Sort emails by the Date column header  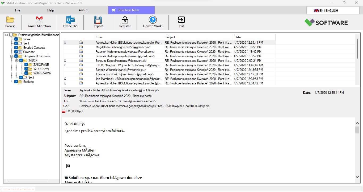click(x=254, y=37)
